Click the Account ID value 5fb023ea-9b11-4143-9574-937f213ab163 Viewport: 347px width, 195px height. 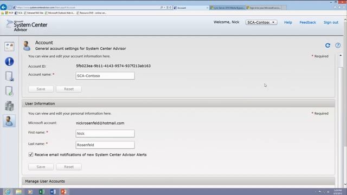pyautogui.click(x=113, y=66)
